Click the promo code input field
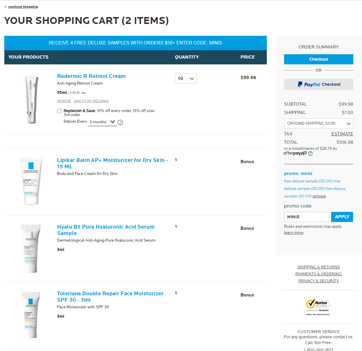The image size is (362, 351). [306, 217]
